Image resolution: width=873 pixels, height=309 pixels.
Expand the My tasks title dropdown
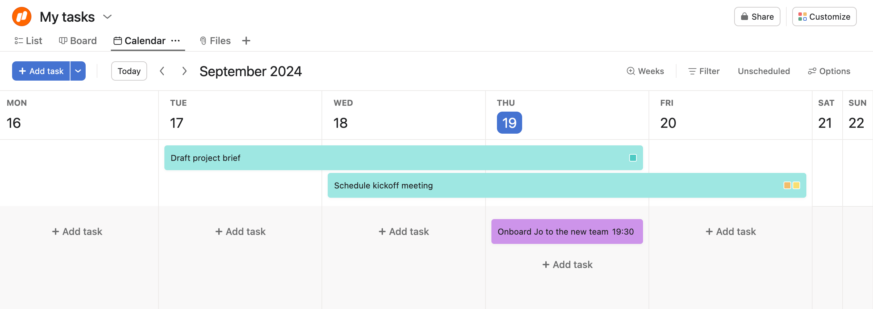click(107, 17)
